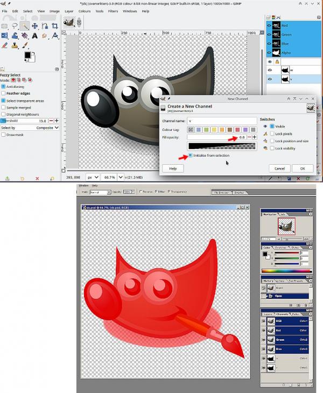Open the GIMP tool options menu button
The height and width of the screenshot is (393, 323).
tap(57, 69)
